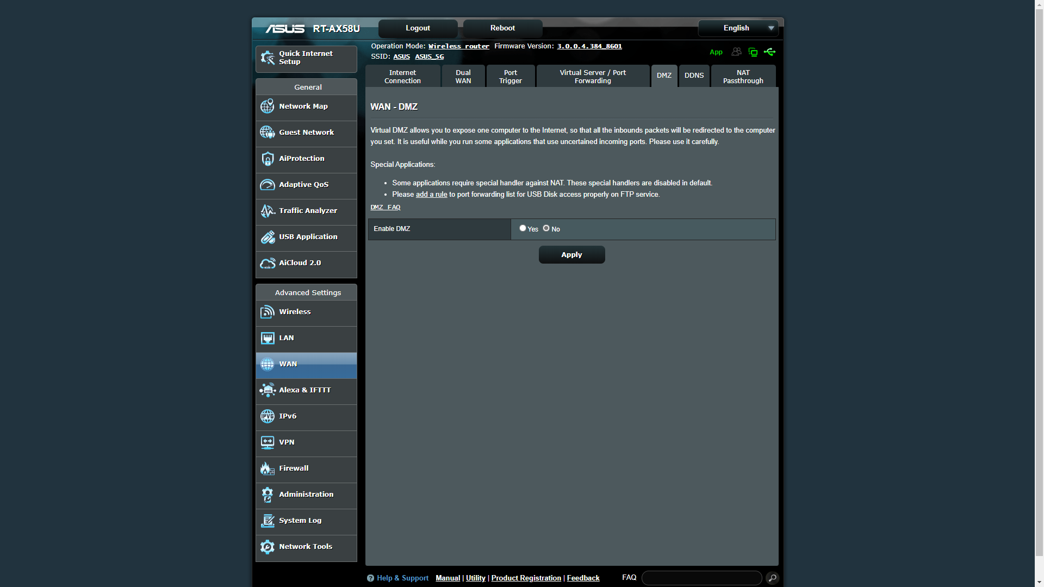Open the Firewall flame icon
This screenshot has width=1044, height=587.
tap(267, 469)
